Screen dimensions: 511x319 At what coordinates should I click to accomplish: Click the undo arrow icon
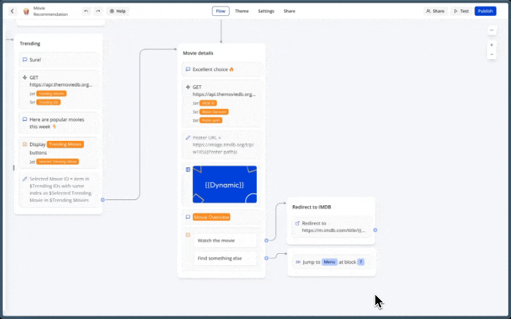point(86,11)
